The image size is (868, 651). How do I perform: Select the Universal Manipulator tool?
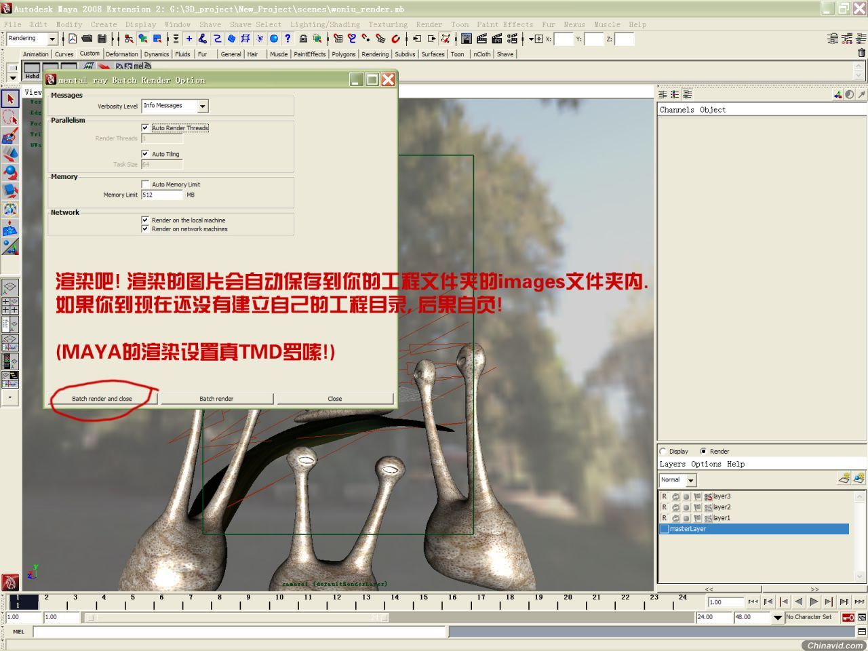point(10,209)
